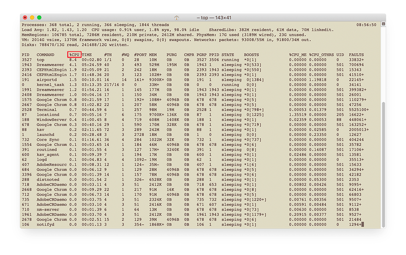Click the PID column header
The height and width of the screenshot is (255, 406).
(x=25, y=55)
